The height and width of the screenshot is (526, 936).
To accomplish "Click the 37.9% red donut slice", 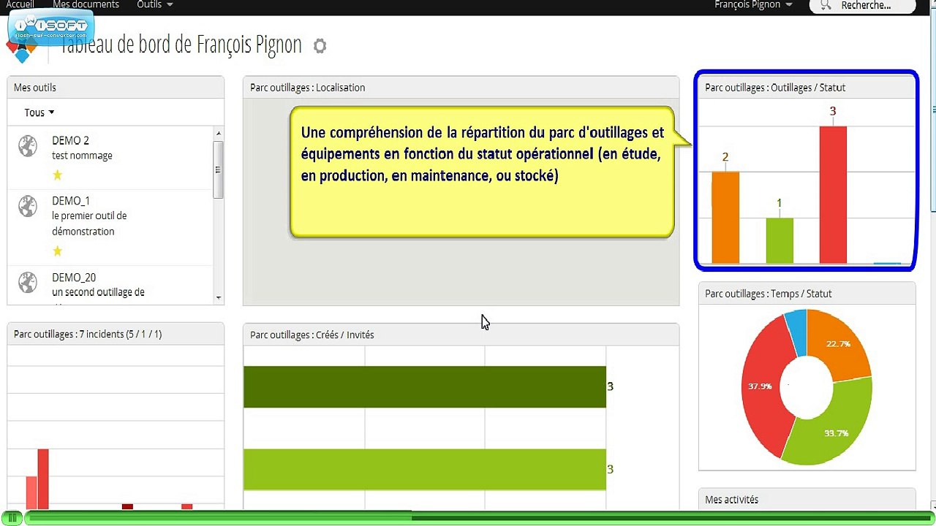I will 760,386.
